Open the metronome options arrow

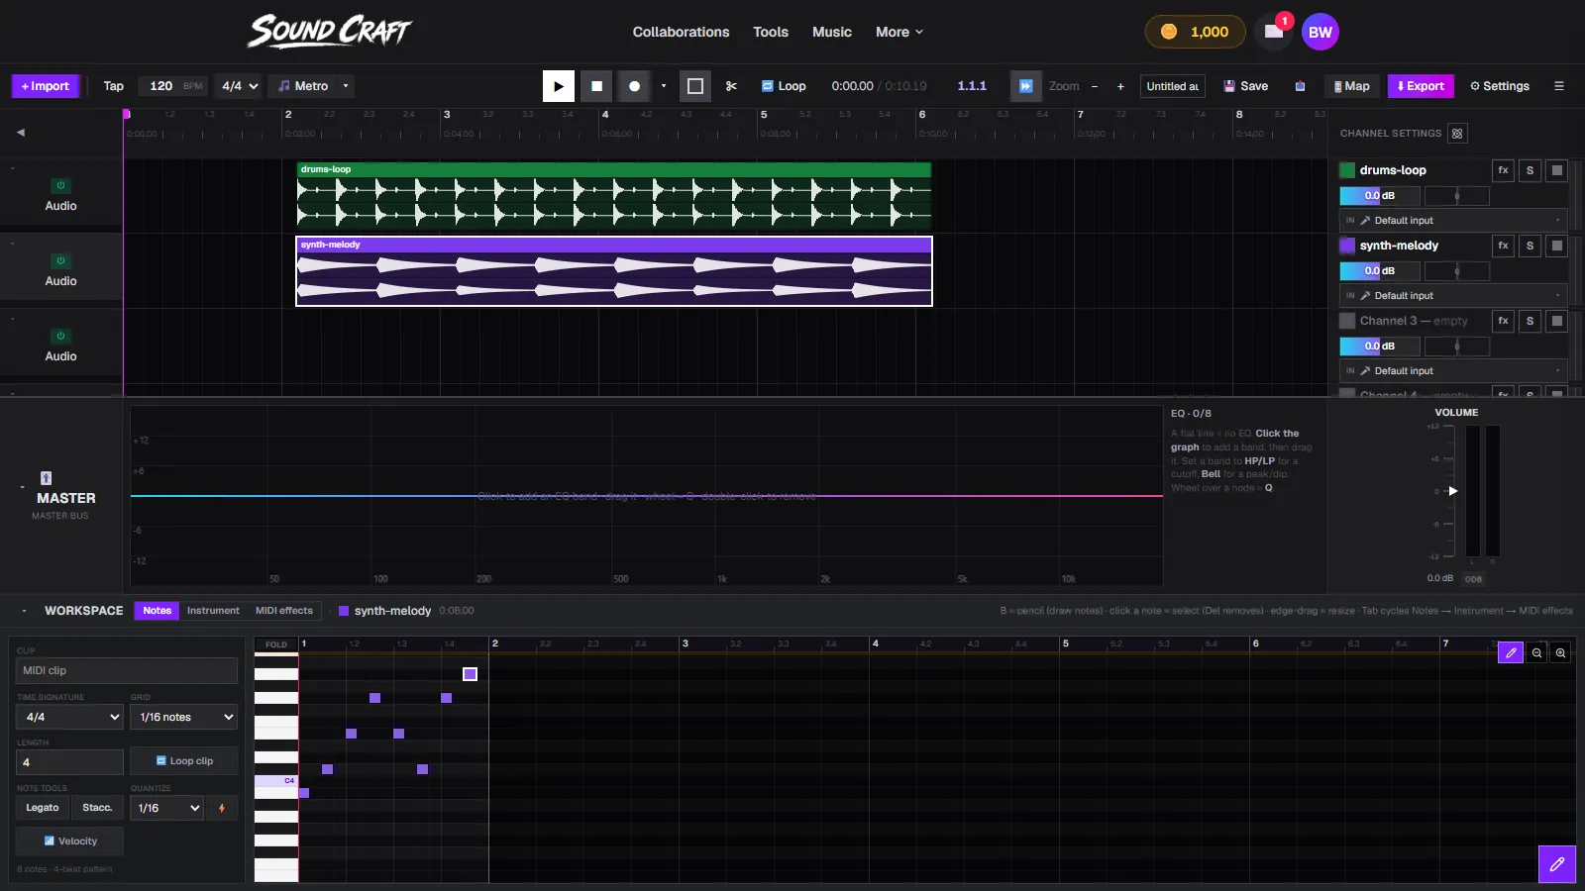click(x=346, y=86)
